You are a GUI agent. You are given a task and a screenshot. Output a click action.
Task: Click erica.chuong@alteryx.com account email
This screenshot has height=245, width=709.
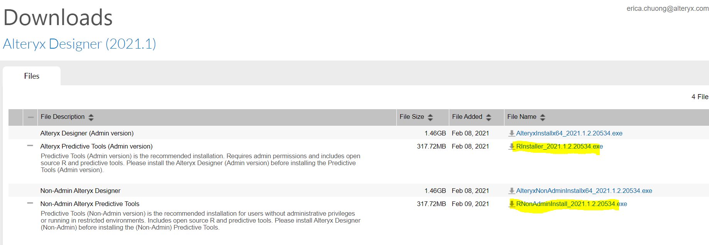click(667, 8)
